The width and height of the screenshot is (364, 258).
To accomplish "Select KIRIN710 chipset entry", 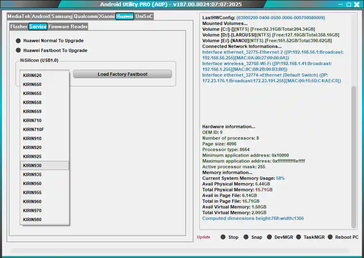I will click(45, 121).
